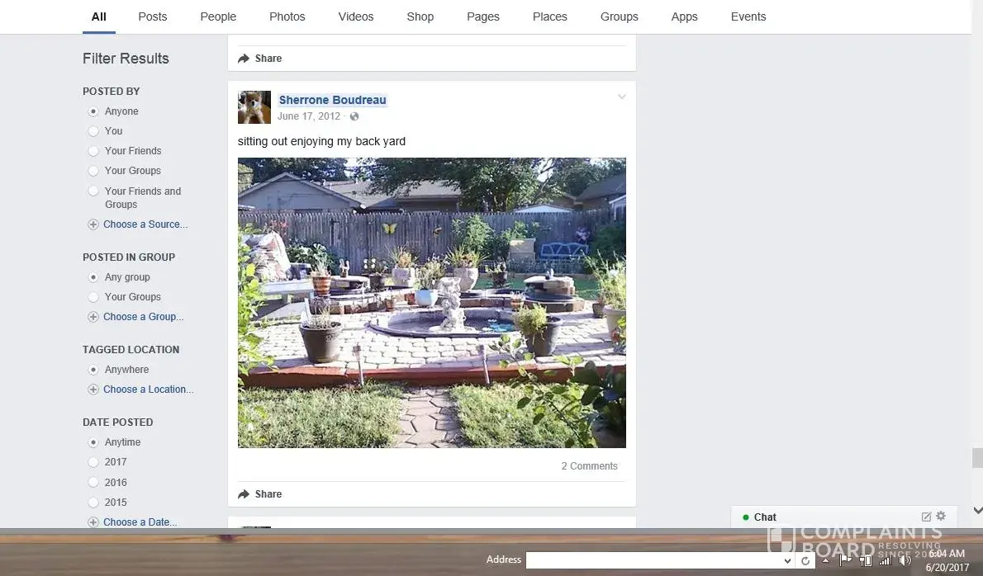Image resolution: width=983 pixels, height=576 pixels.
Task: Open the '2 Comments' link
Action: 589,466
